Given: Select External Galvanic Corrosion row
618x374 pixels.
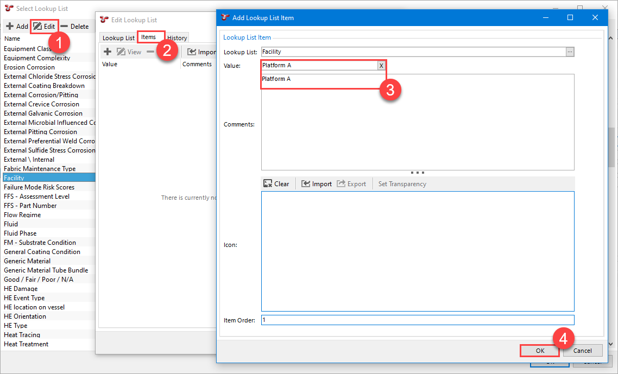Looking at the screenshot, I should click(x=49, y=113).
